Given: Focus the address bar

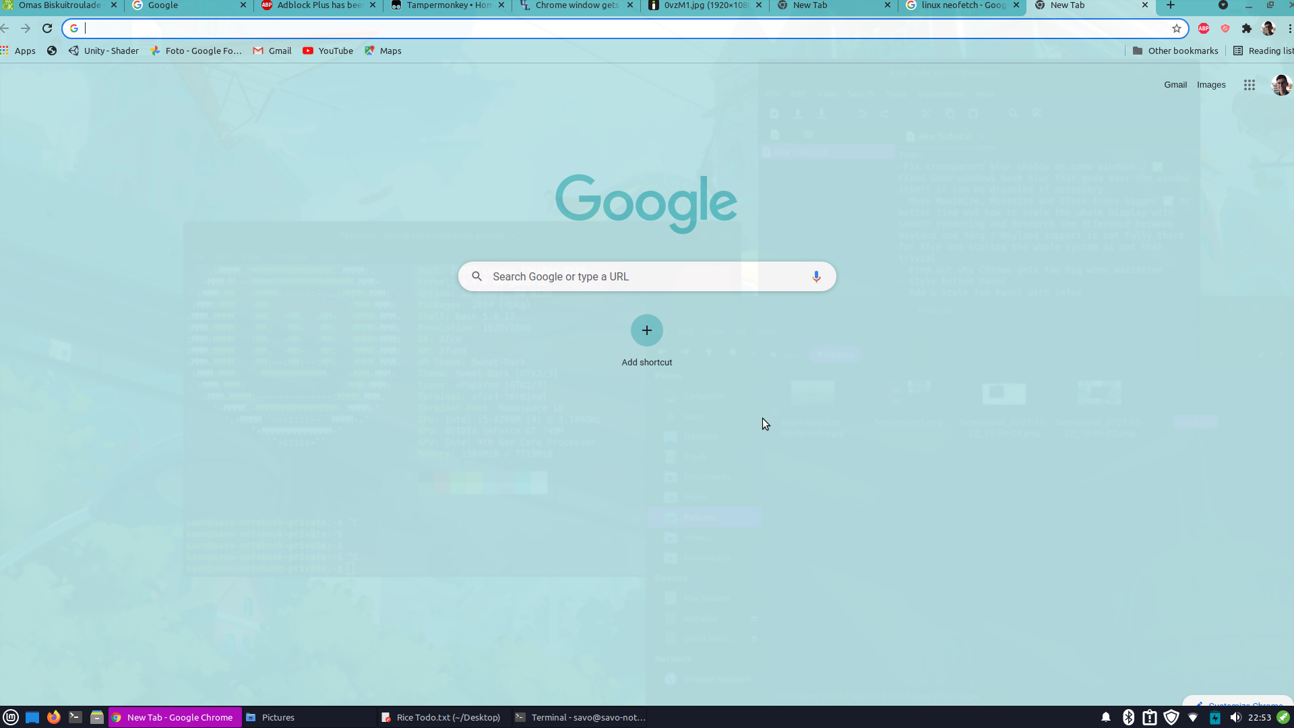Looking at the screenshot, I should (x=625, y=28).
